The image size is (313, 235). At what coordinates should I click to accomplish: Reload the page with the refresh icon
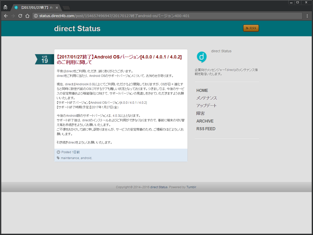[20, 16]
